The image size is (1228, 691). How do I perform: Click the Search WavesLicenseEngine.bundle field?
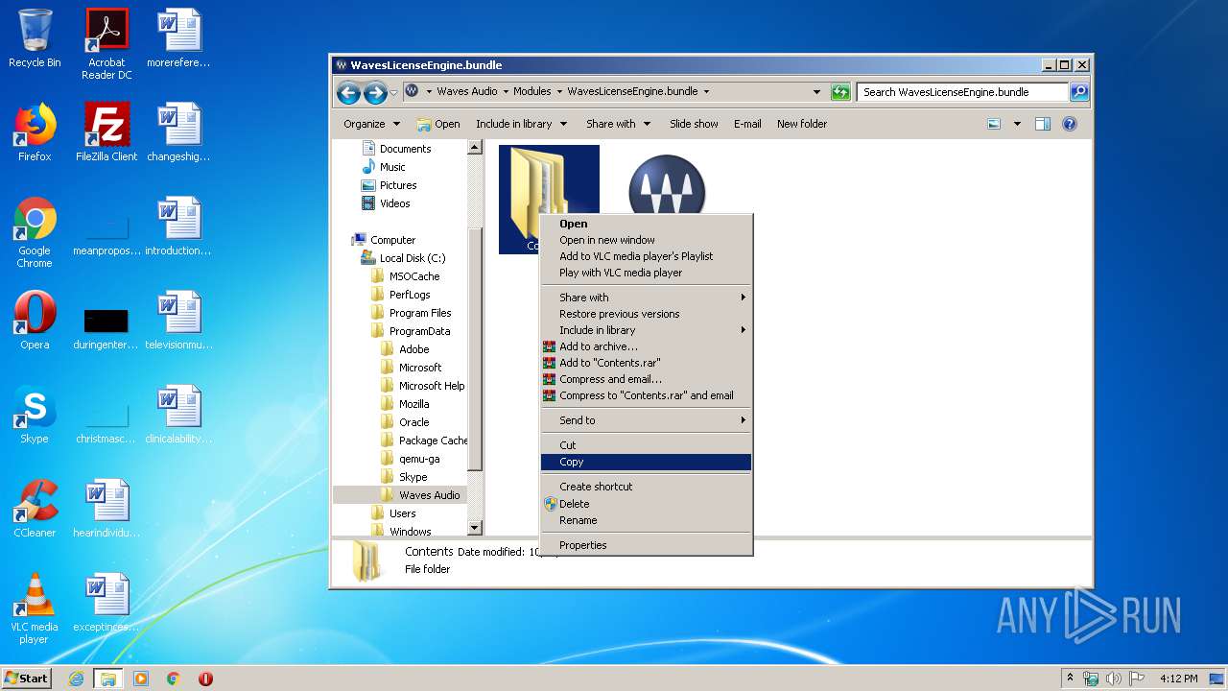(x=961, y=92)
